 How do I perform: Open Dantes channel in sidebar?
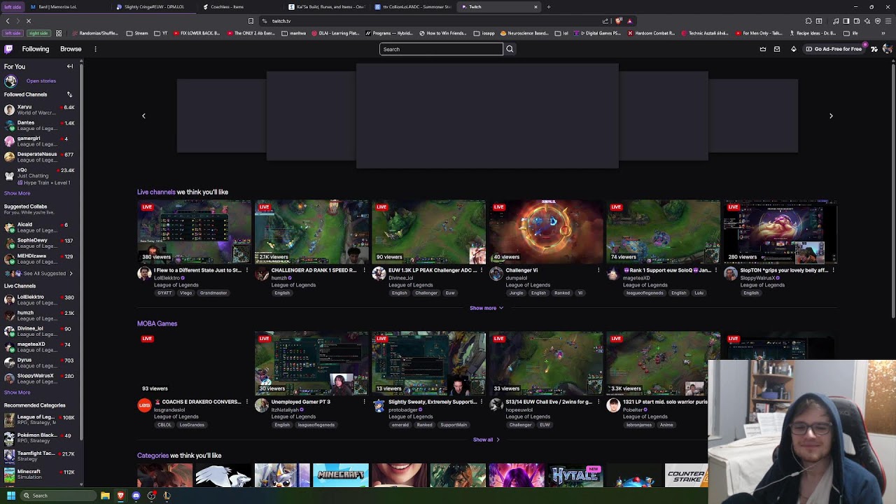pyautogui.click(x=40, y=125)
